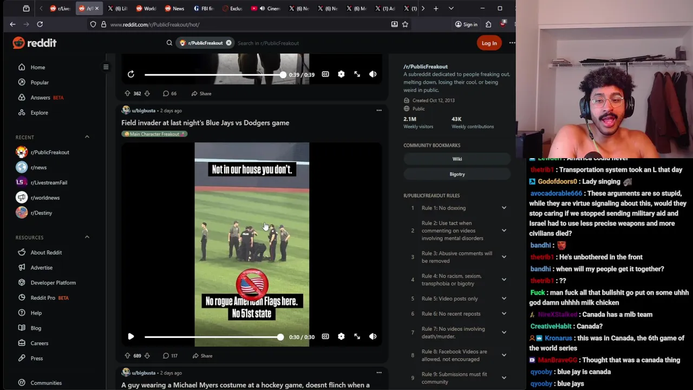The height and width of the screenshot is (390, 693).
Task: Open the Main Character Freakout flair
Action: click(154, 134)
